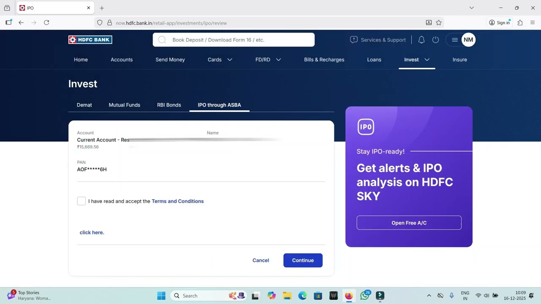Viewport: 541px width, 304px height.
Task: Open Copilot from the taskbar
Action: click(x=271, y=296)
